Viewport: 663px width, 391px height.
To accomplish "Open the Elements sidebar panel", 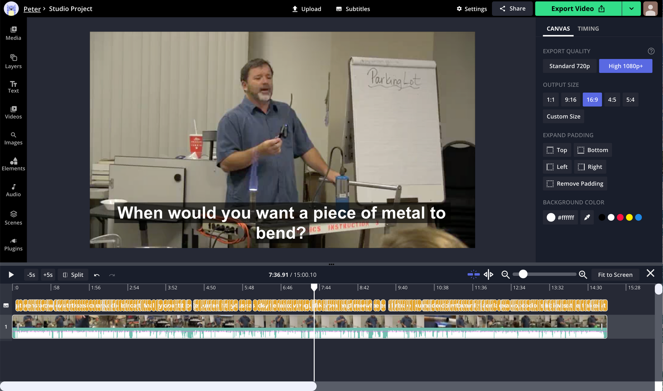I will click(x=13, y=164).
